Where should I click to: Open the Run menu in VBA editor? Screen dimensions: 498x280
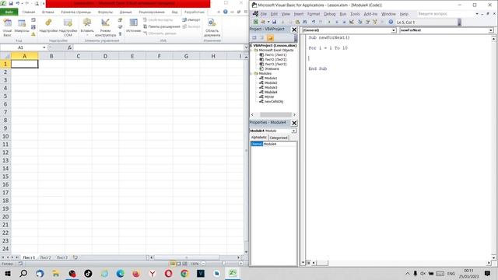click(x=343, y=14)
